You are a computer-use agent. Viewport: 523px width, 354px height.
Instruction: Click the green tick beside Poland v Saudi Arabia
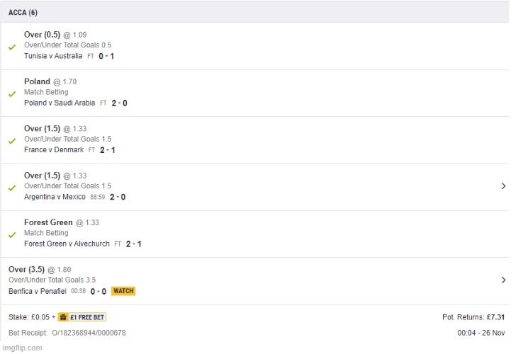[x=11, y=93]
